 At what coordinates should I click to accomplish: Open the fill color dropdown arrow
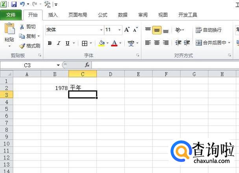point(107,43)
